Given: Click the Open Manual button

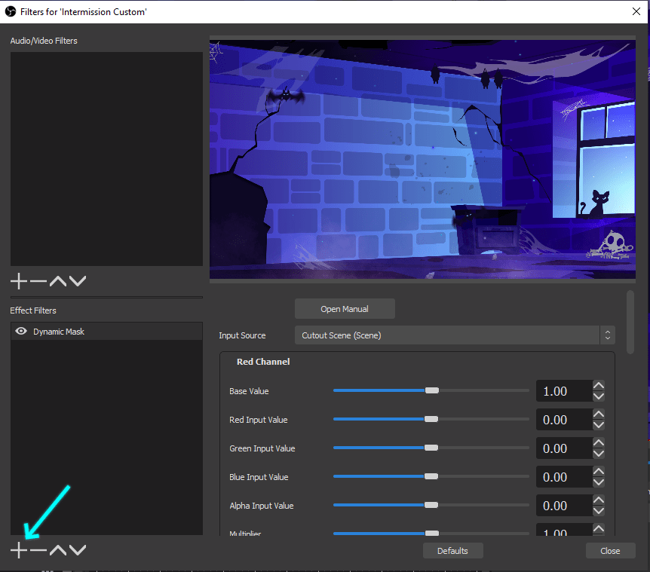Looking at the screenshot, I should pyautogui.click(x=345, y=309).
